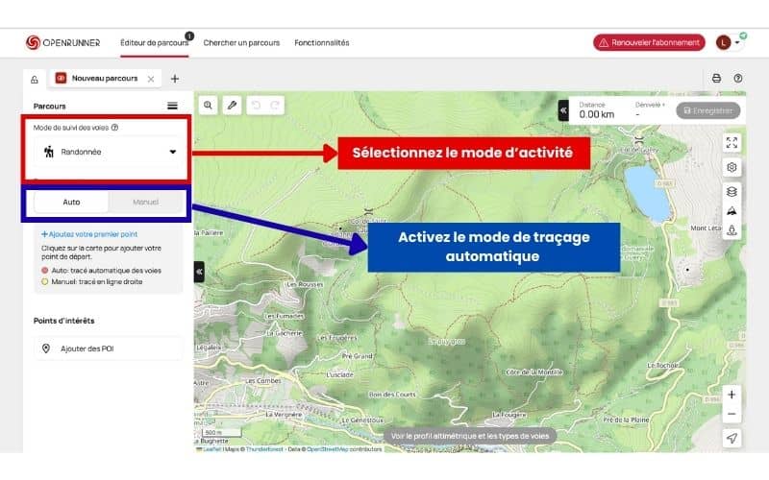This screenshot has width=769, height=480.
Task: Open the Fonctionnalités menu item
Action: 322,42
